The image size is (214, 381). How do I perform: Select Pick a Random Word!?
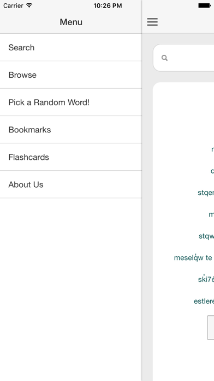click(x=71, y=102)
